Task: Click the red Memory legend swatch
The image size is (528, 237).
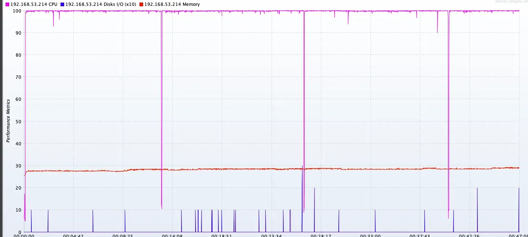Action: click(x=142, y=4)
